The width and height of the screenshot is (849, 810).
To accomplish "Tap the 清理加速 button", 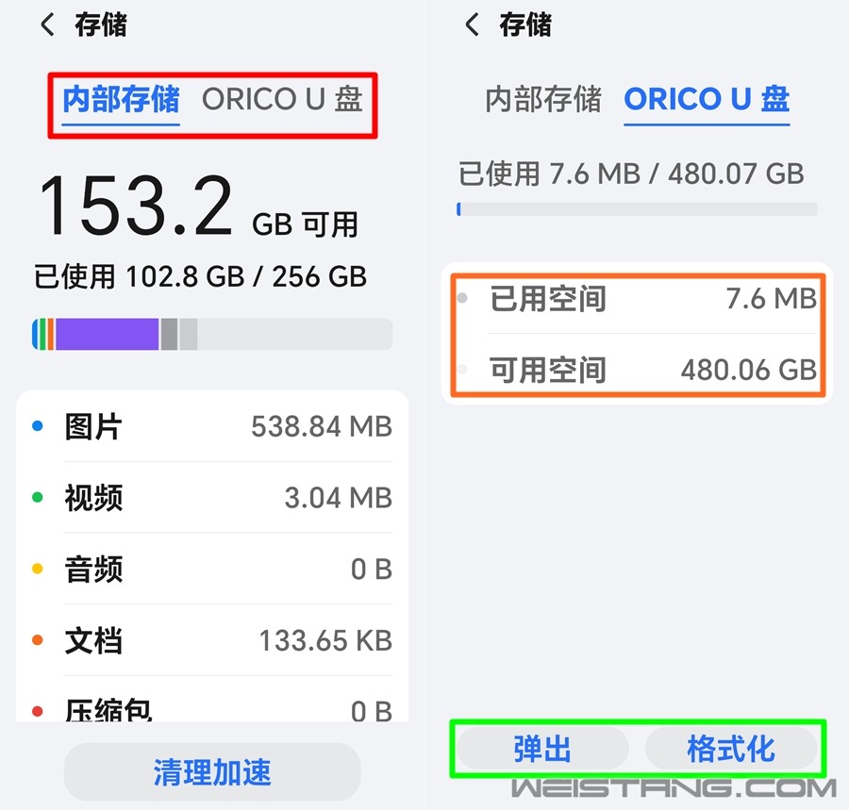I will pos(212,771).
